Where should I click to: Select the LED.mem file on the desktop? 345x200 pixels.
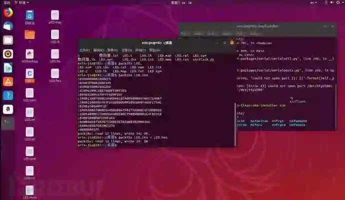[29, 192]
